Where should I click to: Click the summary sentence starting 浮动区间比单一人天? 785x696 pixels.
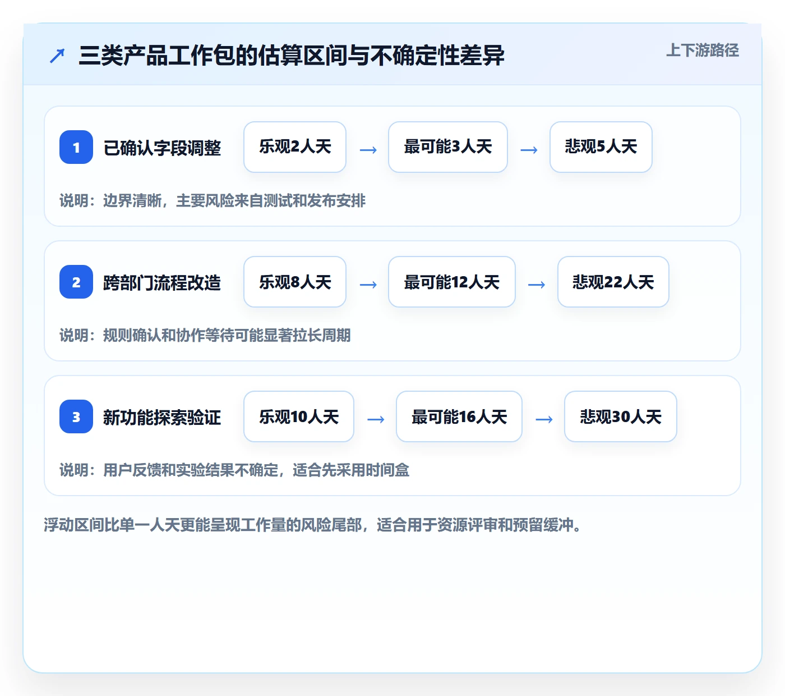pyautogui.click(x=313, y=525)
